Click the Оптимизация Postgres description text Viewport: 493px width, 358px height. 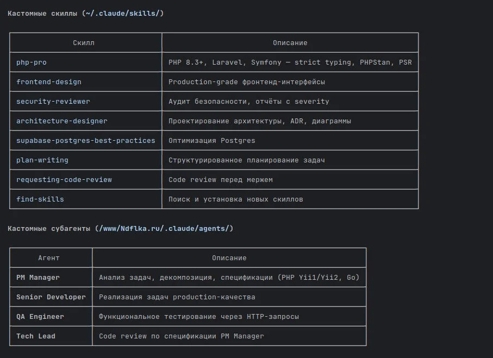[x=212, y=141]
